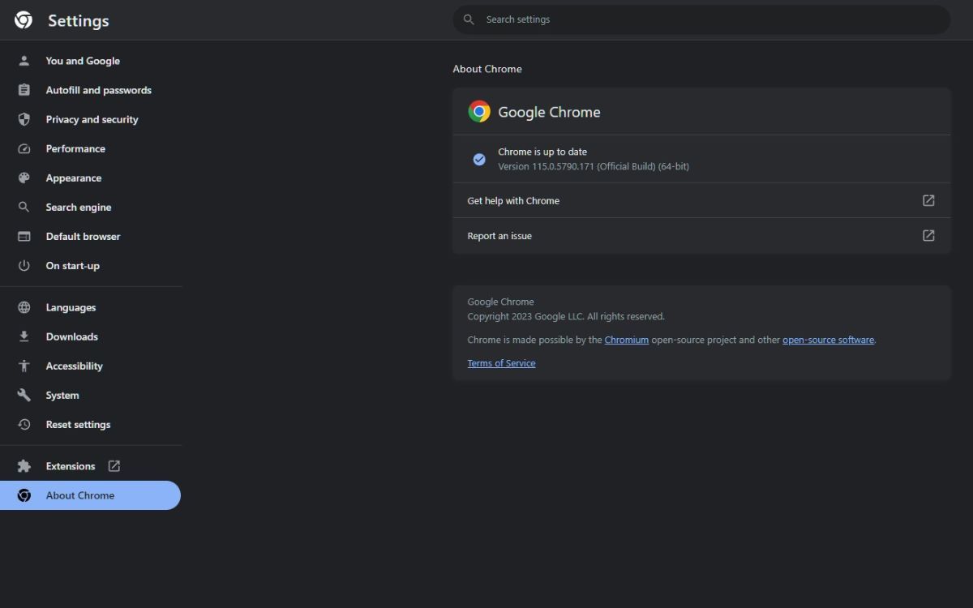
Task: Select the Autofill and passwords key icon
Action: click(x=24, y=90)
